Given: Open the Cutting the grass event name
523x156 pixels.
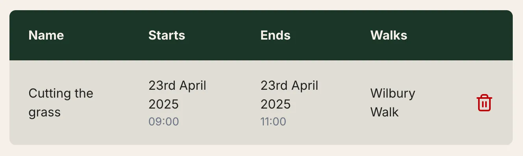Looking at the screenshot, I should 61,103.
